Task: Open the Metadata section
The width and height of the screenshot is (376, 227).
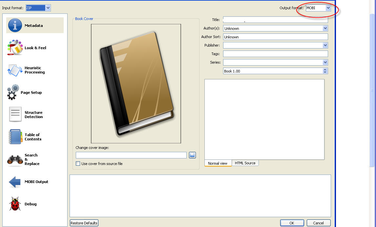Action: (x=35, y=25)
